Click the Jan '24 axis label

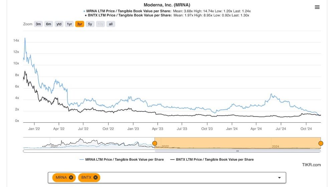(232, 129)
